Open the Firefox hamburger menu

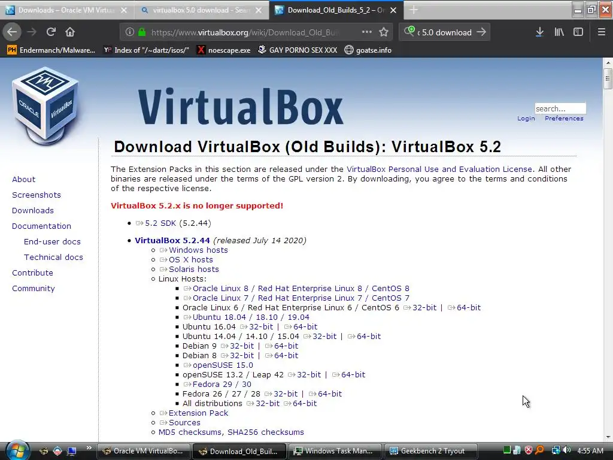pos(602,32)
